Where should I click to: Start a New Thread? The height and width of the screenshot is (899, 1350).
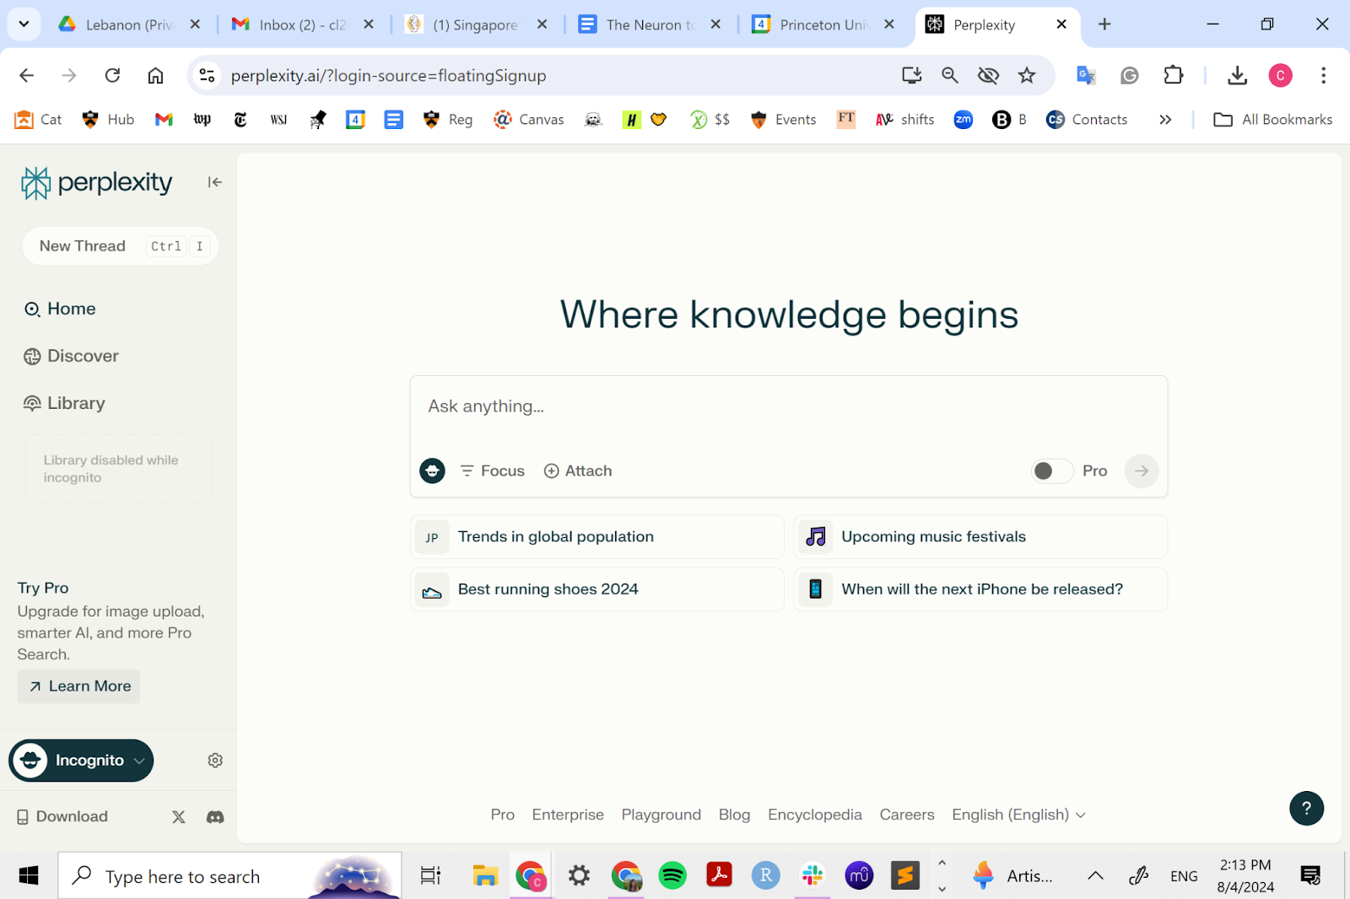pyautogui.click(x=121, y=246)
